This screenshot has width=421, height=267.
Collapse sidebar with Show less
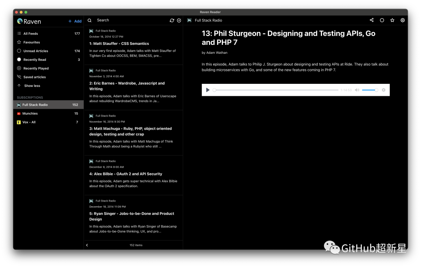tap(48, 86)
